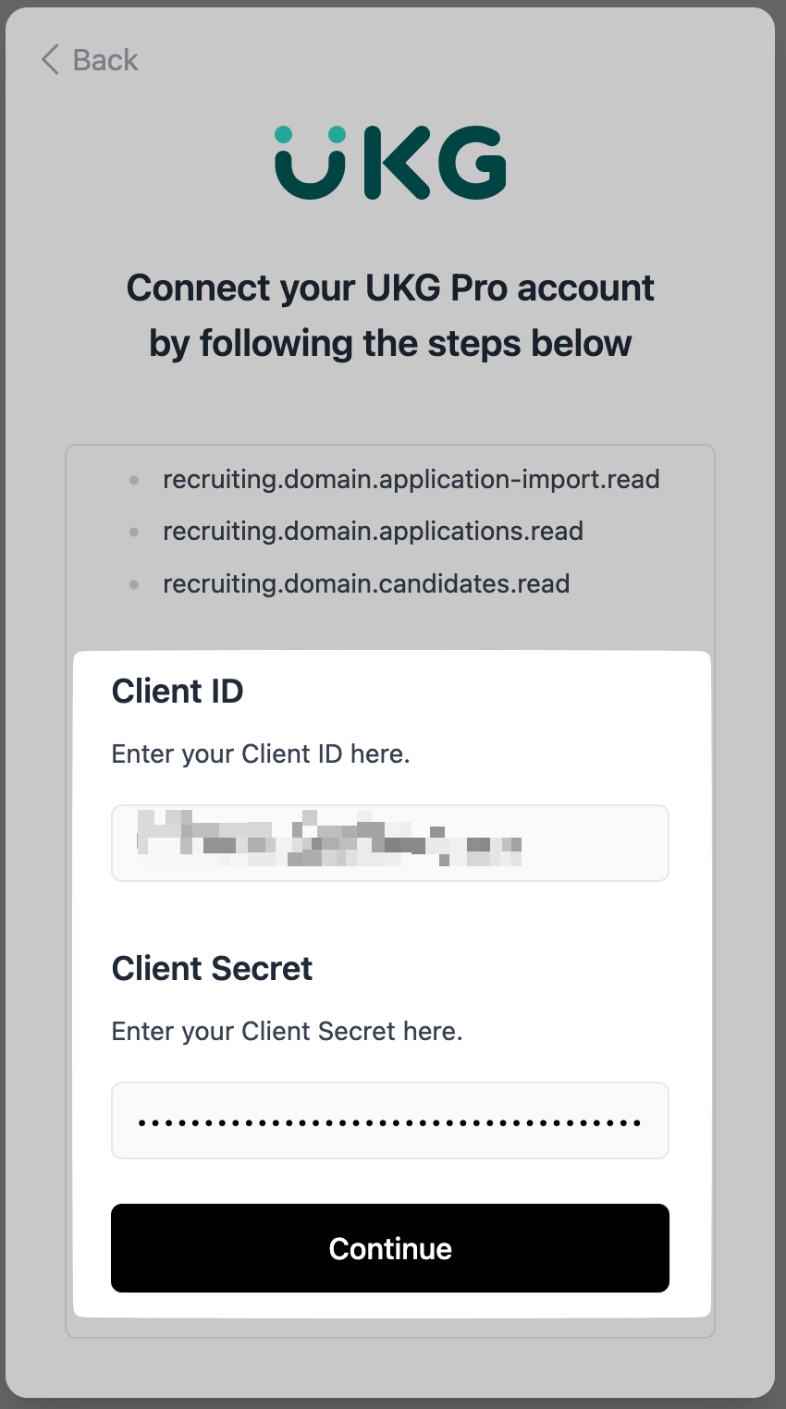Image resolution: width=786 pixels, height=1409 pixels.
Task: Click the "Connect your UKG Pro account" heading line
Action: tap(390, 288)
